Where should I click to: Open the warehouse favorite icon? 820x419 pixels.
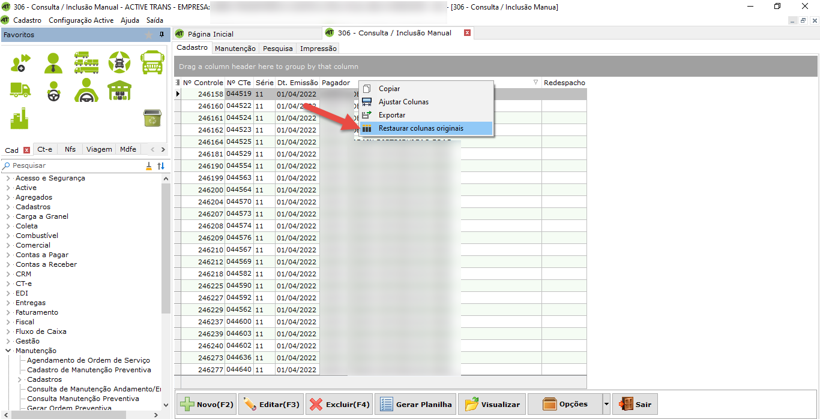pos(119,91)
